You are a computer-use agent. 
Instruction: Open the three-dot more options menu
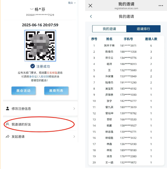click(x=161, y=6)
